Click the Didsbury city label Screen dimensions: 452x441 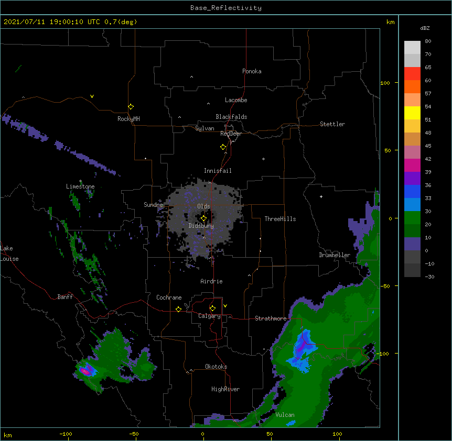(x=201, y=226)
